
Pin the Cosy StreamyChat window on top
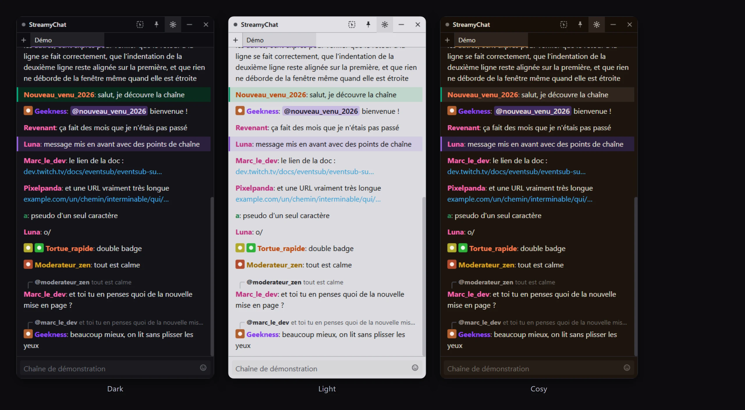point(580,25)
